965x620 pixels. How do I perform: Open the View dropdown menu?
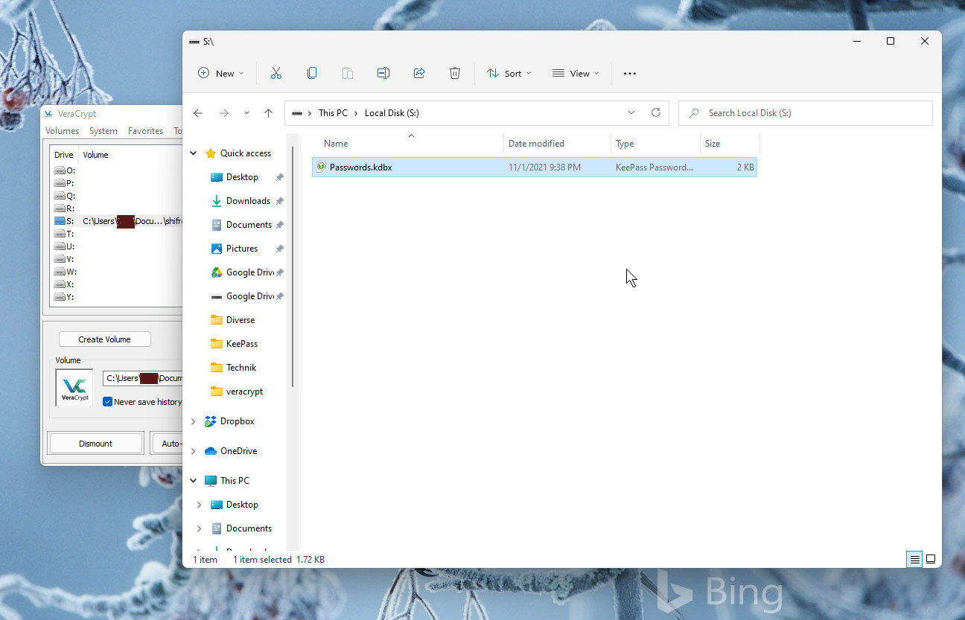coord(576,73)
